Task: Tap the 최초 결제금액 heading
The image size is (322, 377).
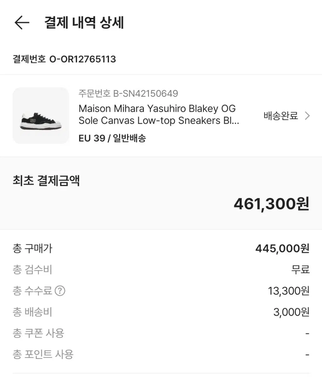Action: tap(46, 181)
